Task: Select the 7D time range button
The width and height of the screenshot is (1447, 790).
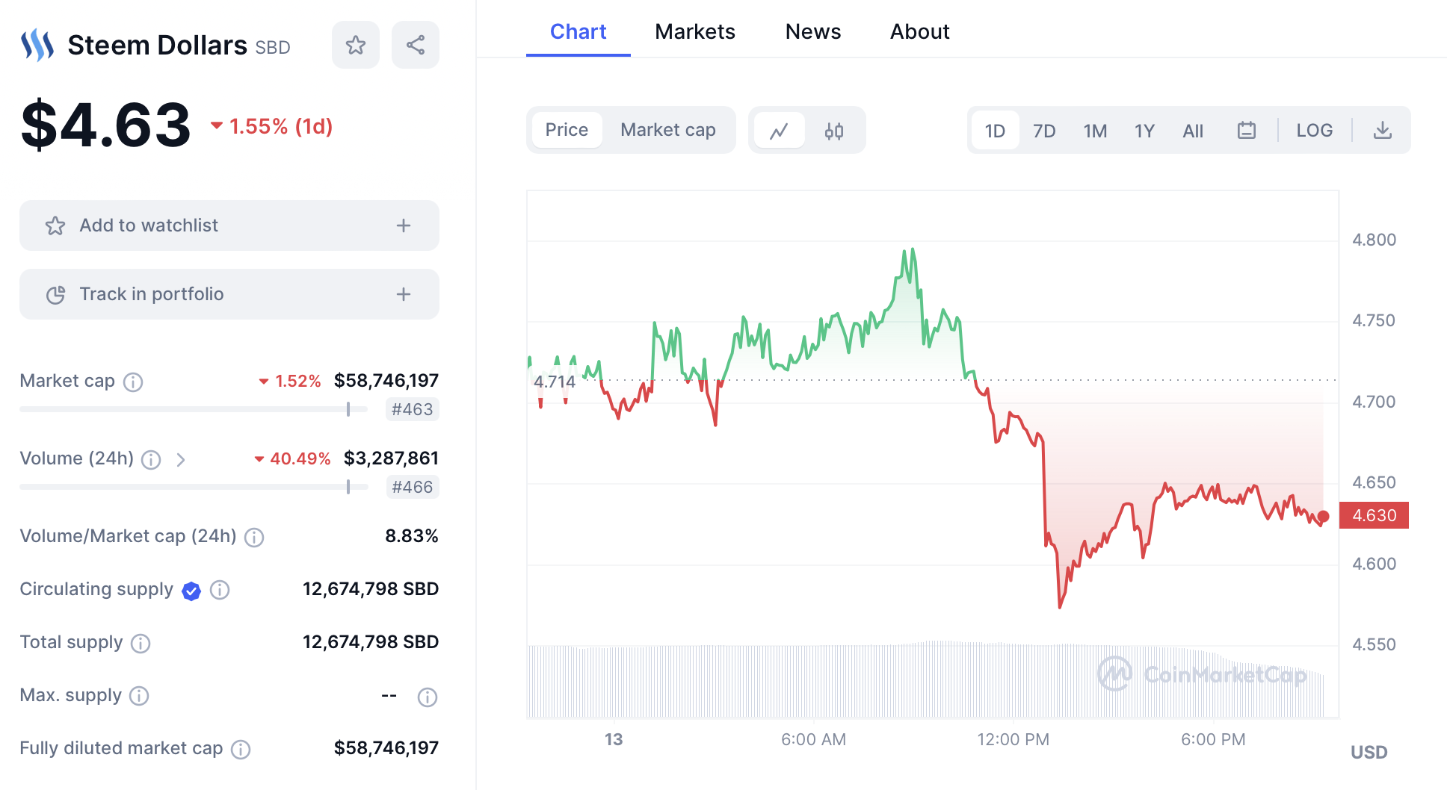Action: coord(1044,131)
